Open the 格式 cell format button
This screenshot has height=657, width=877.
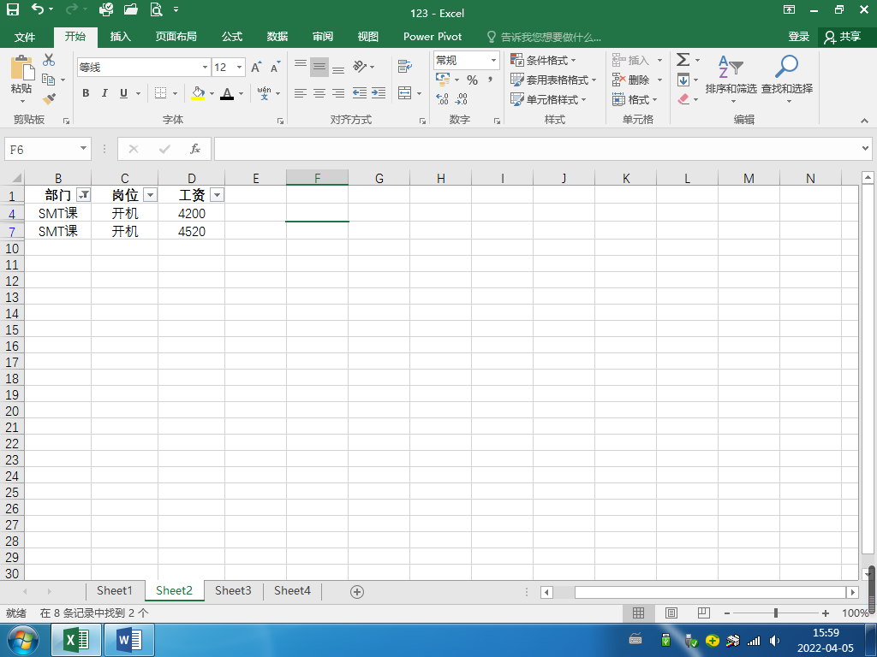(635, 99)
